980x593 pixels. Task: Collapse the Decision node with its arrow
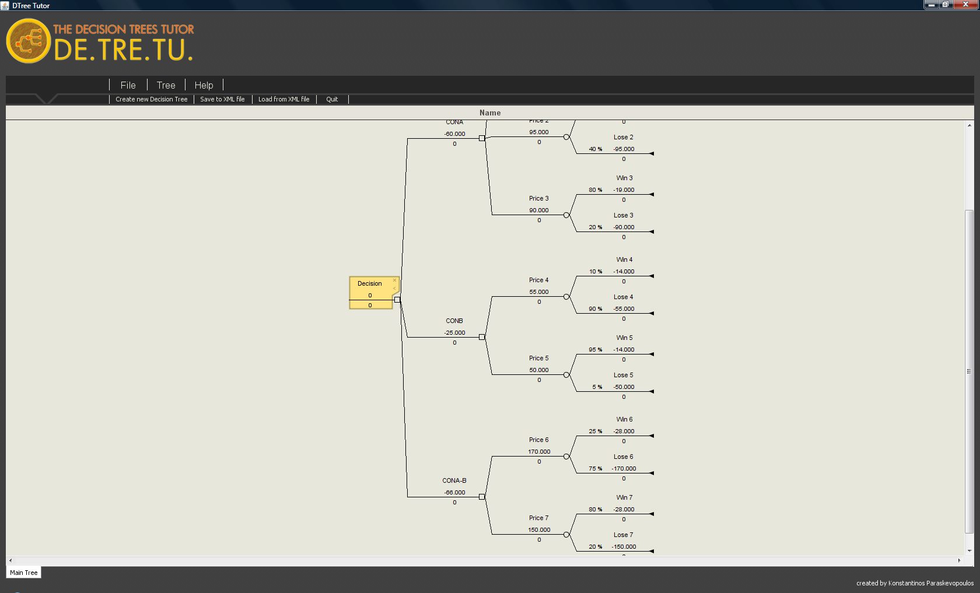394,288
